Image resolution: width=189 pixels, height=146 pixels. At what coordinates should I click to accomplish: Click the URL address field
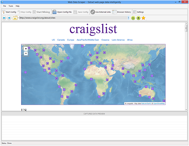point(73,18)
